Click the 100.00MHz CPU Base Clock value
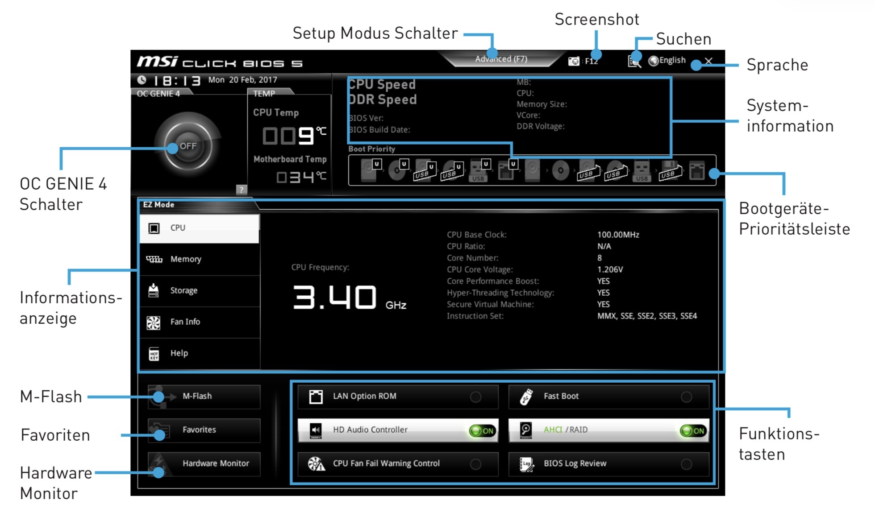Viewport: 875px width, 525px height. pyautogui.click(x=618, y=235)
